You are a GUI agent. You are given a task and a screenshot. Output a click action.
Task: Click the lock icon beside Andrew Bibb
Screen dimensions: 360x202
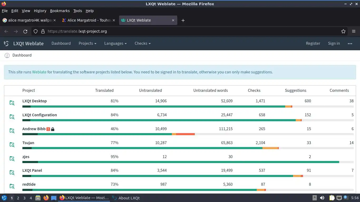pos(53,129)
